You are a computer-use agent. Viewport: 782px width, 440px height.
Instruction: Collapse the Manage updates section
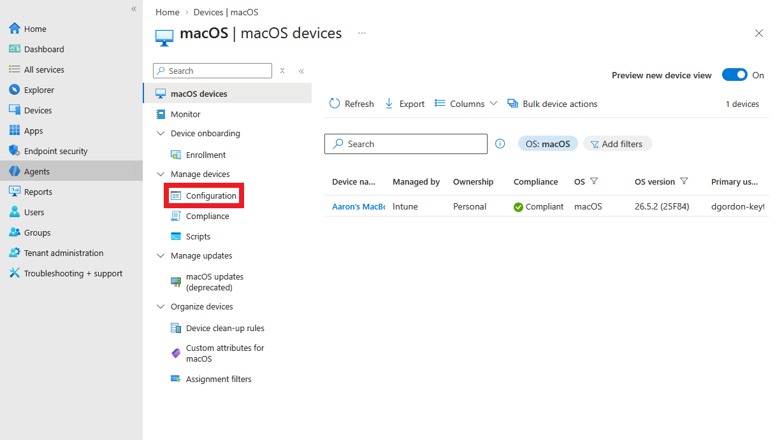pyautogui.click(x=161, y=256)
